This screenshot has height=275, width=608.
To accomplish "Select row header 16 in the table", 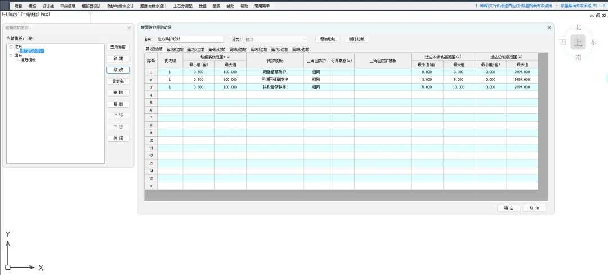I will 151,186.
